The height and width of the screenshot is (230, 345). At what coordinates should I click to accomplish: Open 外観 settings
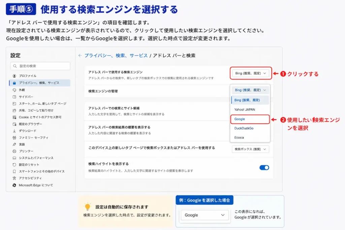click(22, 90)
